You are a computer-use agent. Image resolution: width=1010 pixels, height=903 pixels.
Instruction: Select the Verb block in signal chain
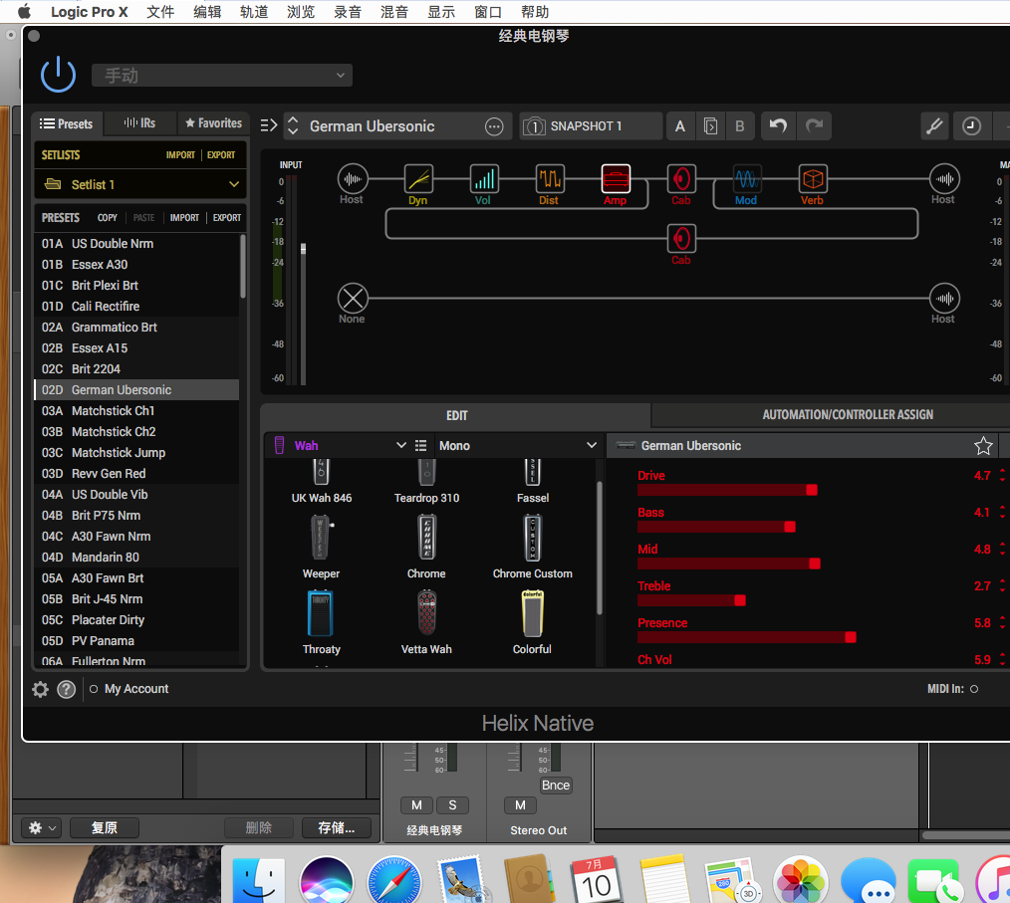point(812,179)
